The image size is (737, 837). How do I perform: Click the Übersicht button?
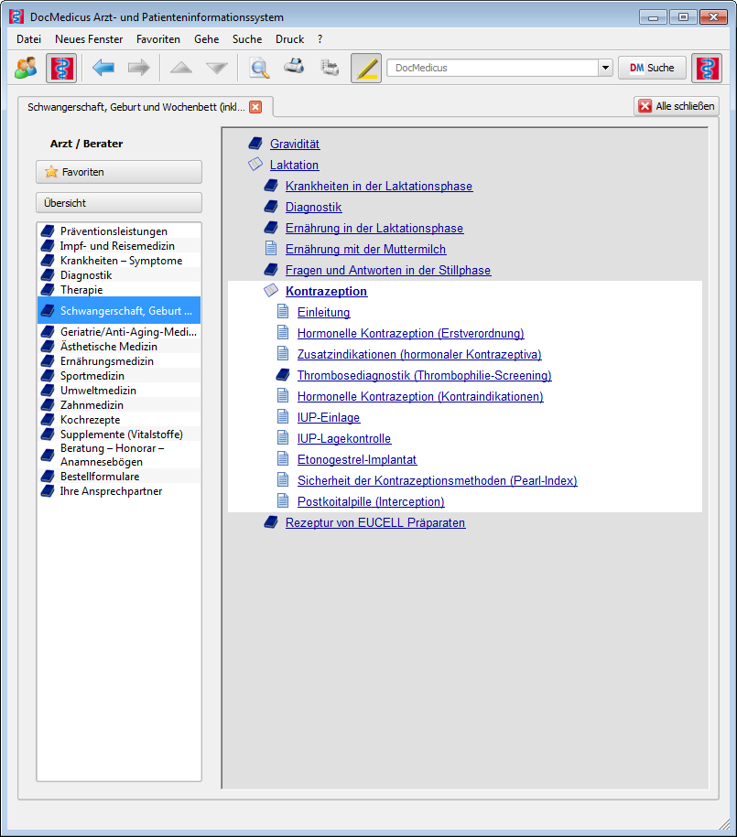119,203
